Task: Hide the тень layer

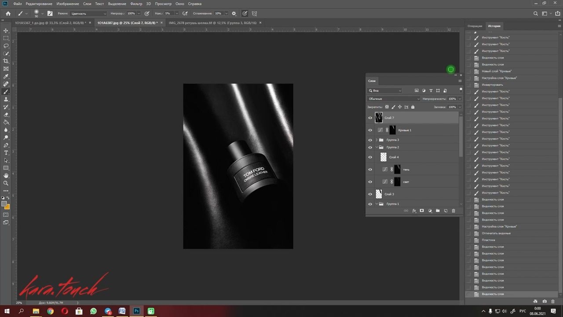Action: coord(370,170)
